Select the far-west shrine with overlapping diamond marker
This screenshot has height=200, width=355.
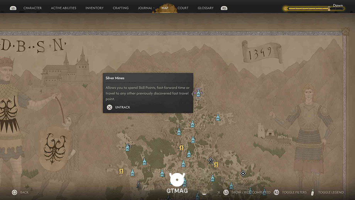coord(128,148)
